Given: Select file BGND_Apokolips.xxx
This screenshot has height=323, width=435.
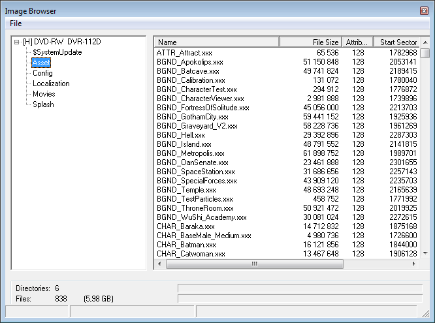Looking at the screenshot, I should [x=190, y=62].
